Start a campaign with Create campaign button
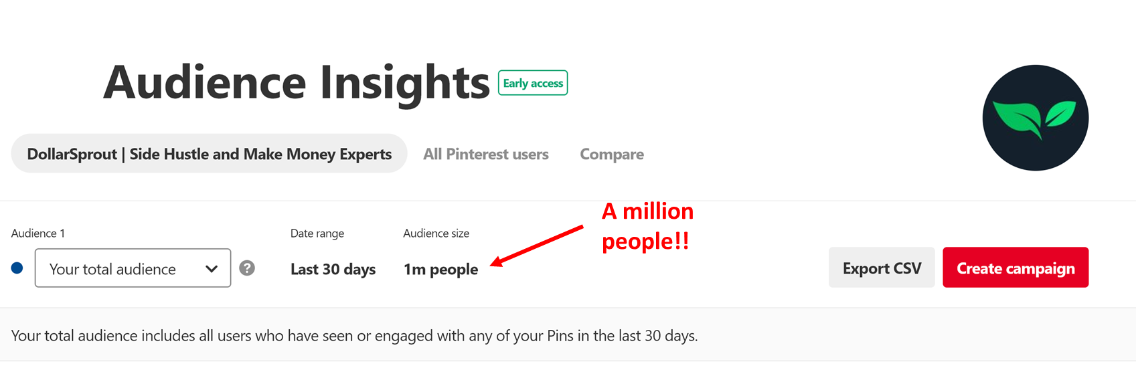 coord(1016,268)
